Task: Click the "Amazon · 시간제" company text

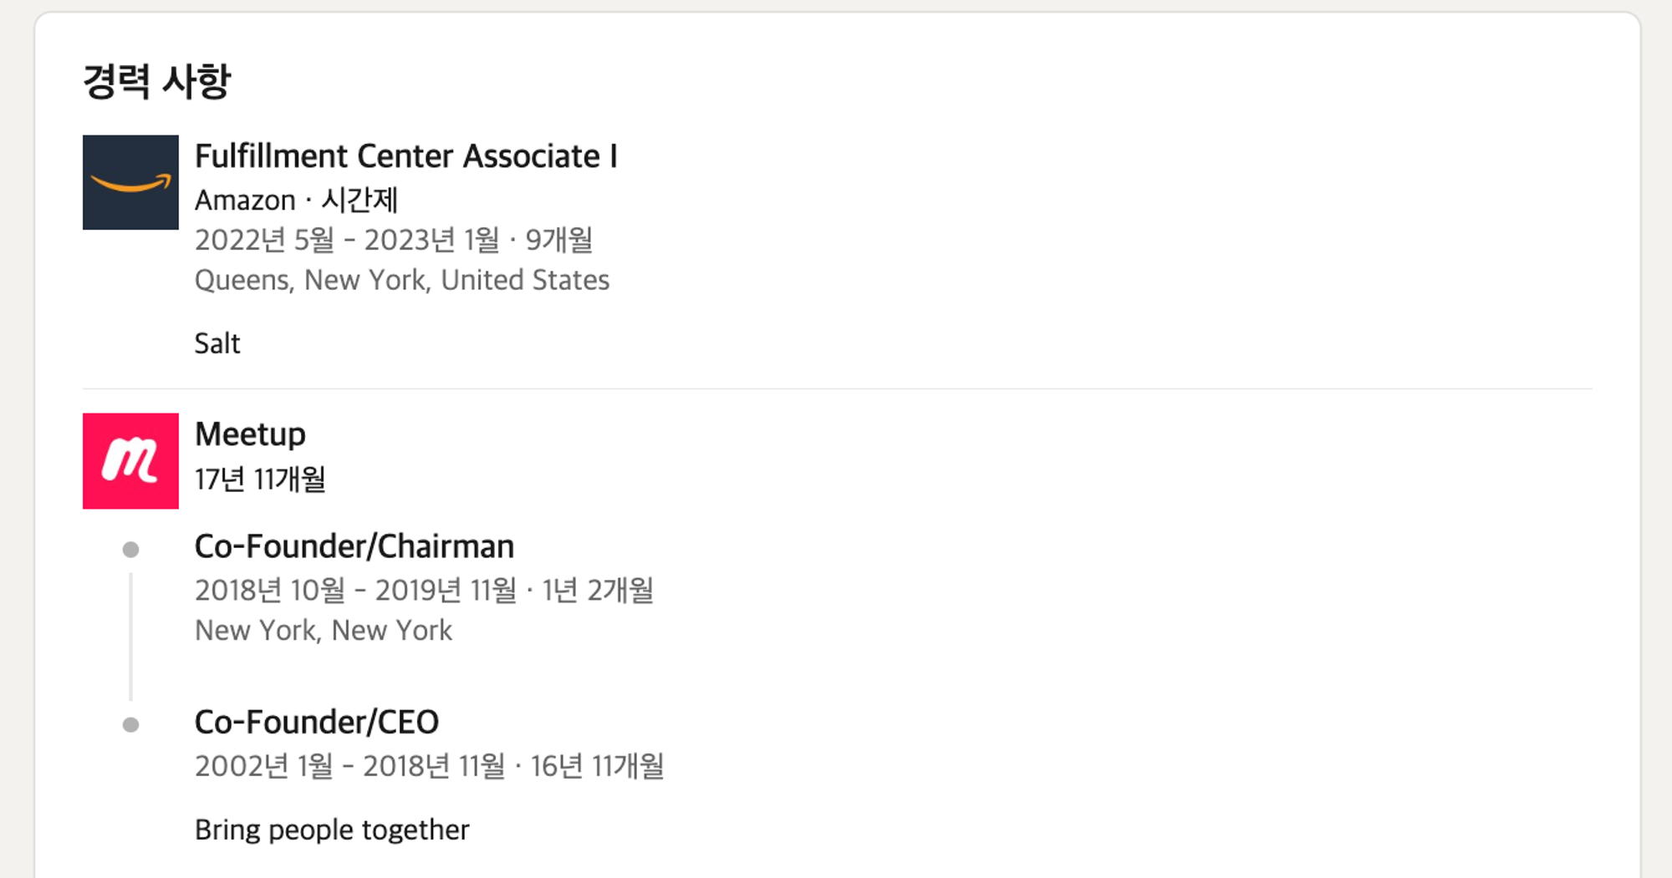Action: point(296,200)
